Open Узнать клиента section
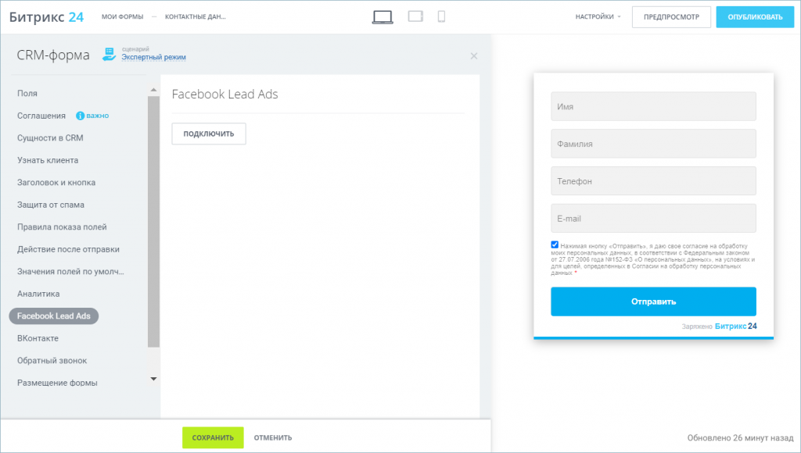This screenshot has height=453, width=801. (x=48, y=160)
